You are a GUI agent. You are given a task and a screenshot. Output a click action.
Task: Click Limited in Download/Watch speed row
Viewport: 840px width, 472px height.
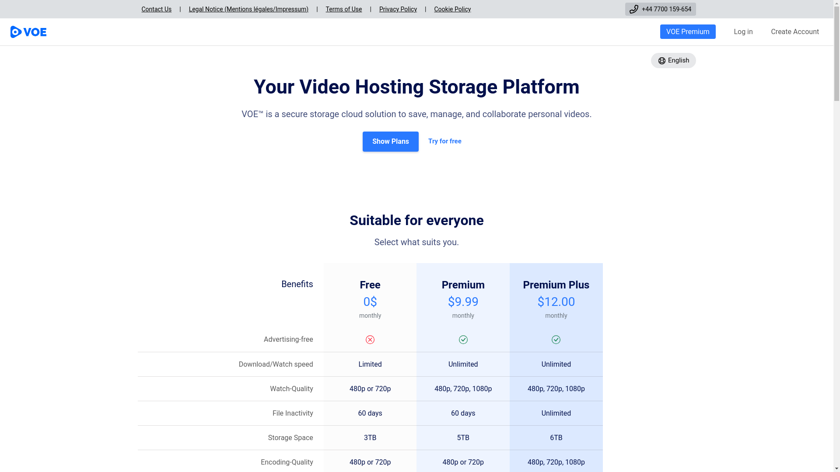pos(370,364)
